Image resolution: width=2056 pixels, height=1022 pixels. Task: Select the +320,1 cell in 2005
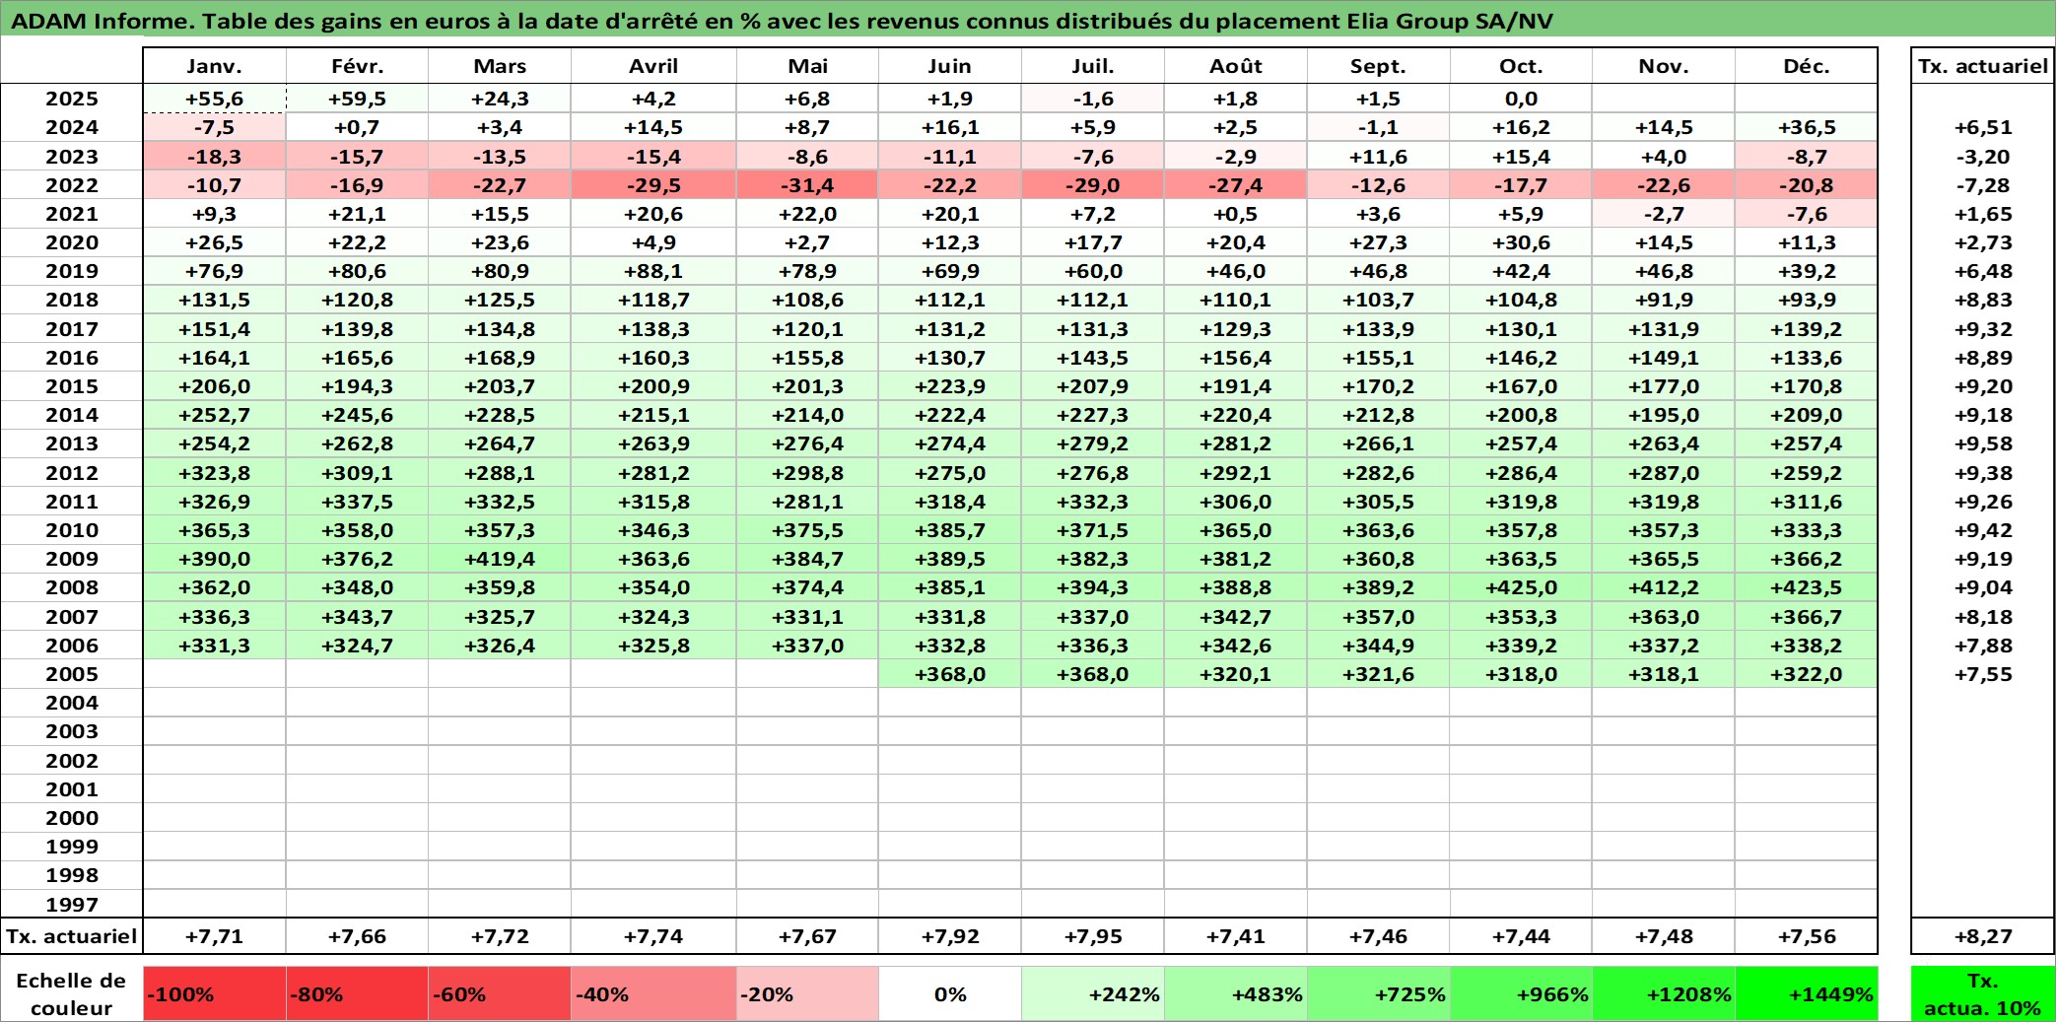click(1236, 674)
